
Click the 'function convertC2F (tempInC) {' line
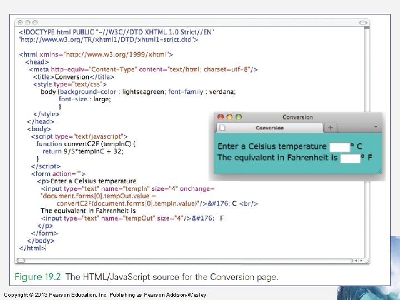click(86, 144)
